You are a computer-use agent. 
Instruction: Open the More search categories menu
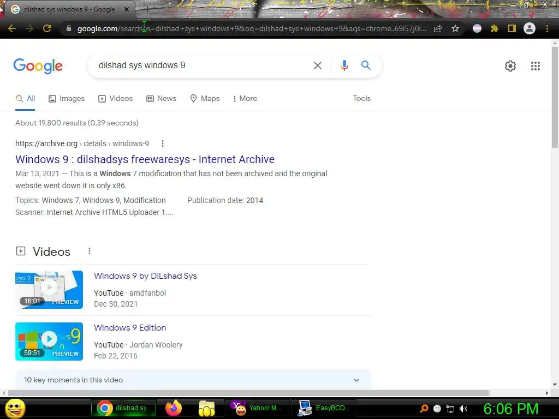click(x=245, y=99)
